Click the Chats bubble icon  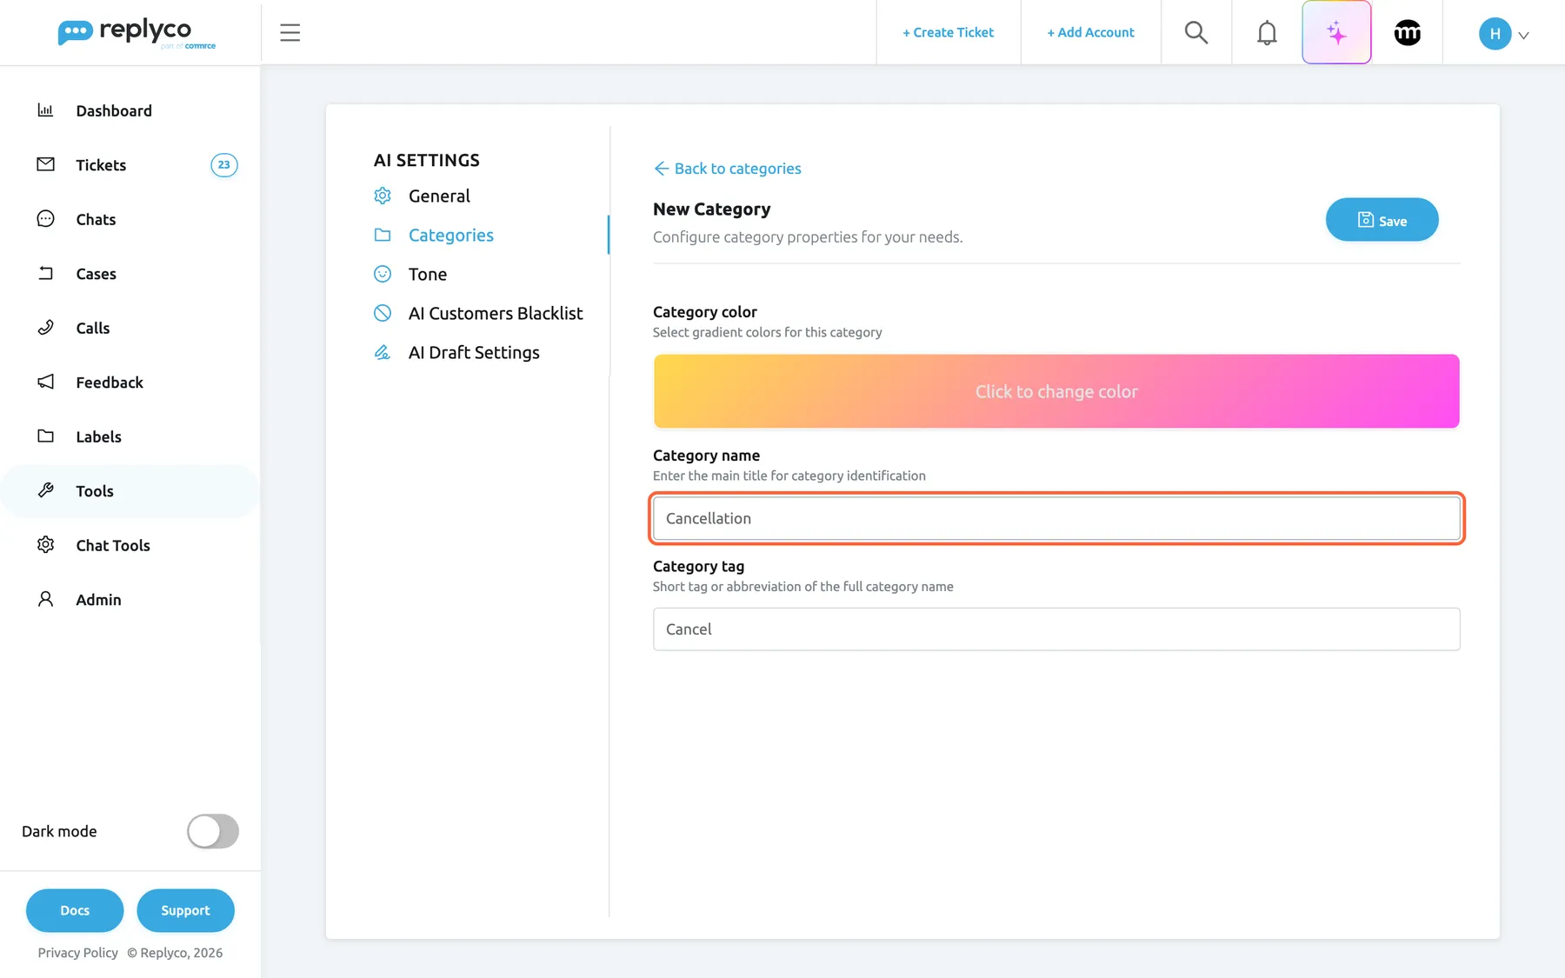pos(45,219)
